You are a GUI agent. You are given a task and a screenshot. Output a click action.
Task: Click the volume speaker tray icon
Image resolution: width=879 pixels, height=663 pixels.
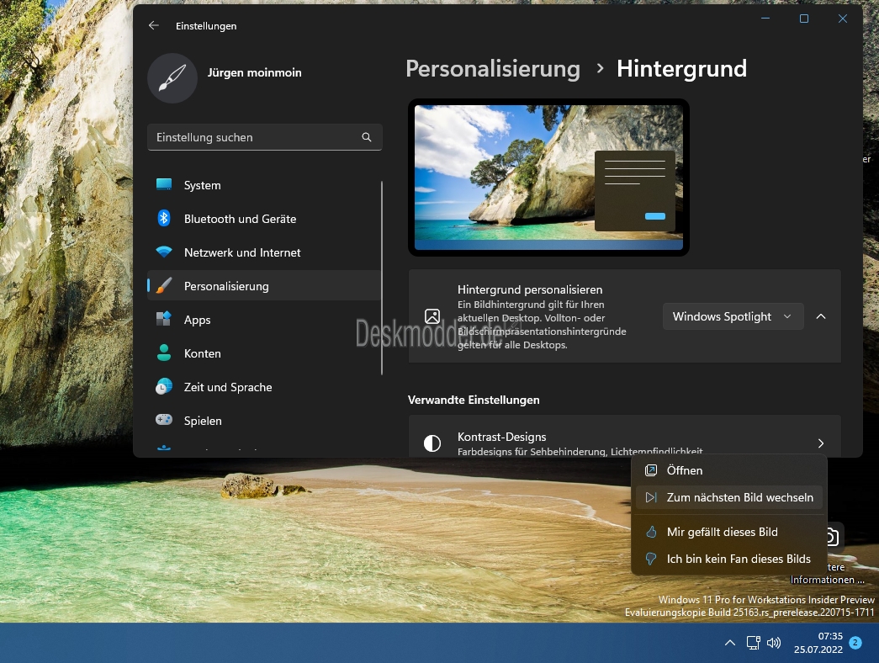click(x=774, y=642)
